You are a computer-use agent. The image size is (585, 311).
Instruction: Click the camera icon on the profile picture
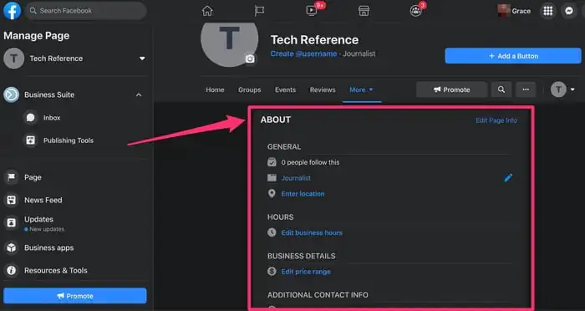[250, 59]
